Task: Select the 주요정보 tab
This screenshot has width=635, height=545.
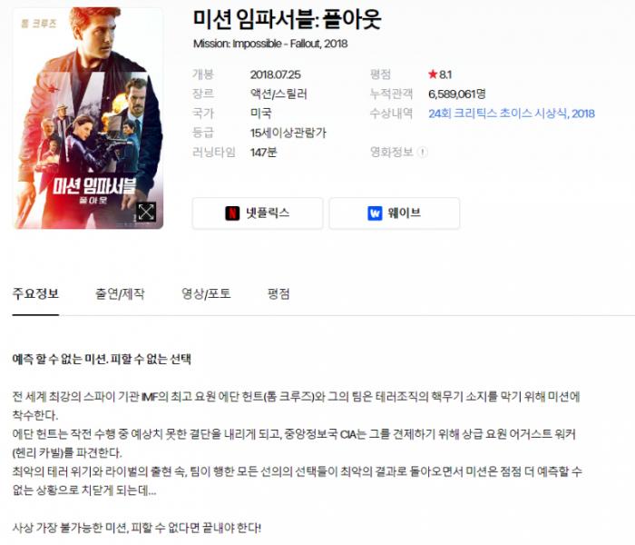Action: click(35, 293)
